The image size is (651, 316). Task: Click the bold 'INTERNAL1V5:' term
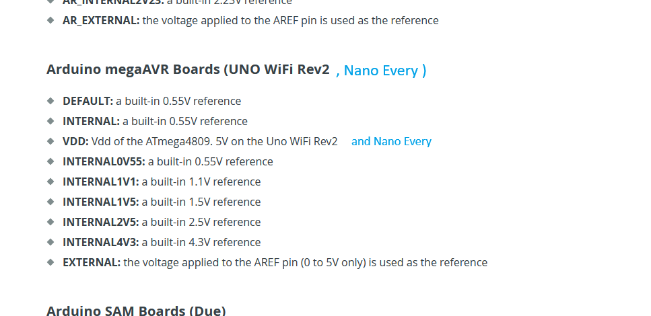tap(101, 202)
